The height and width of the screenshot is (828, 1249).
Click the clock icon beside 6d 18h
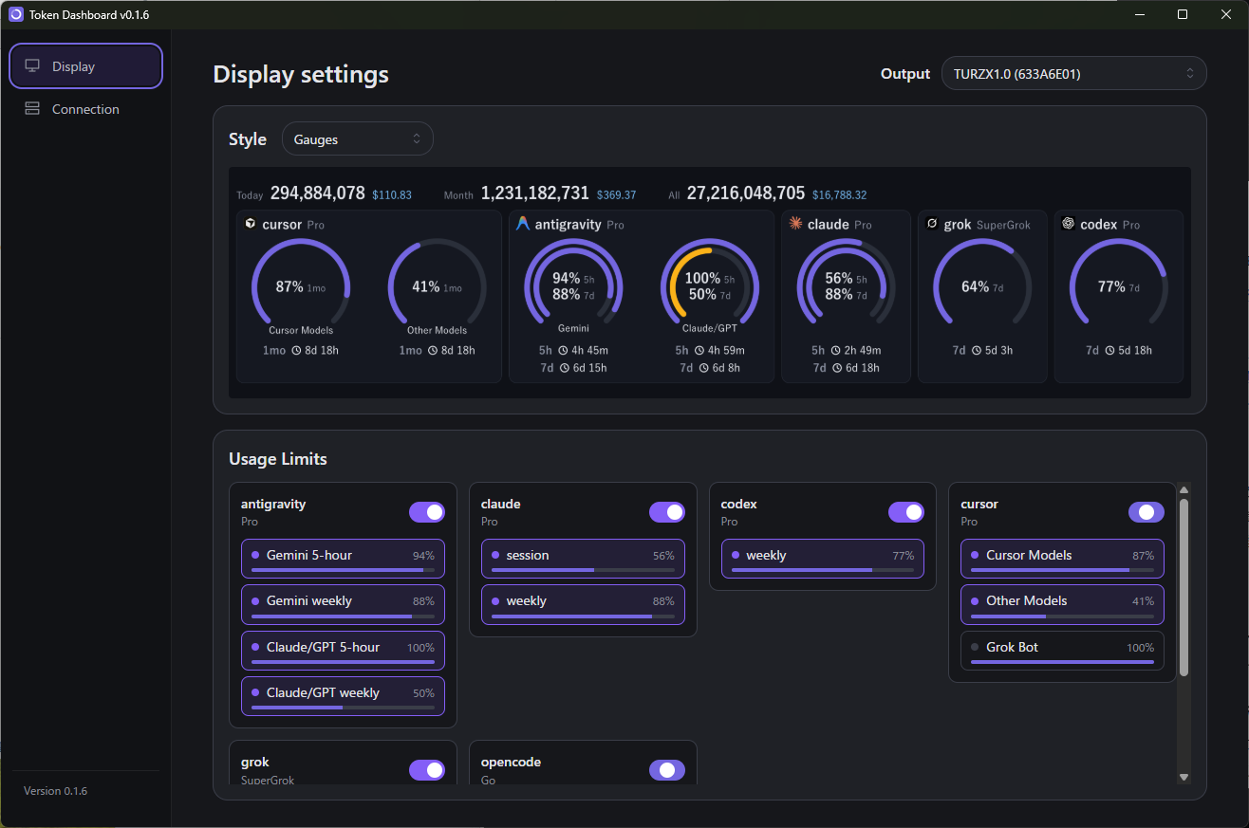[835, 368]
